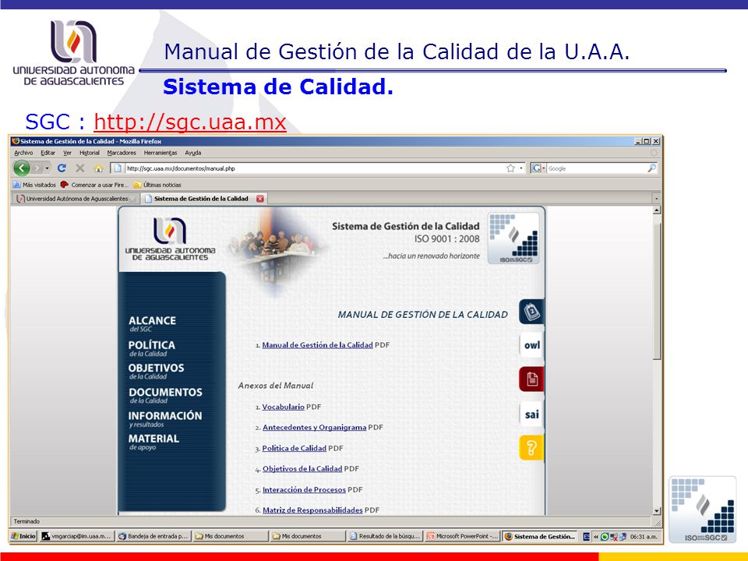Click the vertical scrollbar thumb

[x=657, y=291]
